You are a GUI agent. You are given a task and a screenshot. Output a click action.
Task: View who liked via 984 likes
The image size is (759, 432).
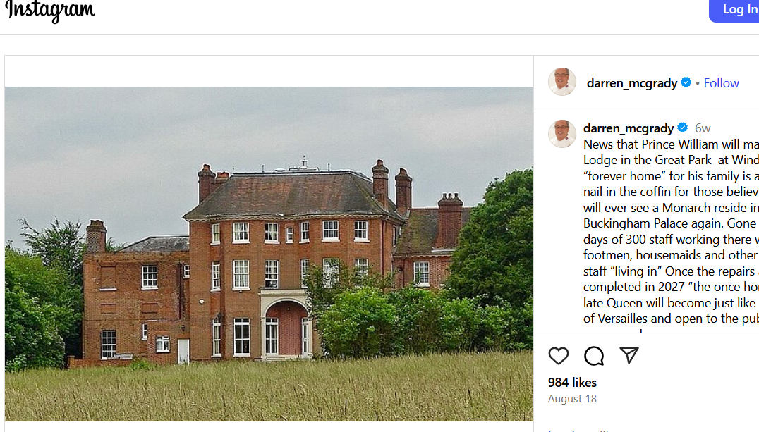(x=572, y=383)
